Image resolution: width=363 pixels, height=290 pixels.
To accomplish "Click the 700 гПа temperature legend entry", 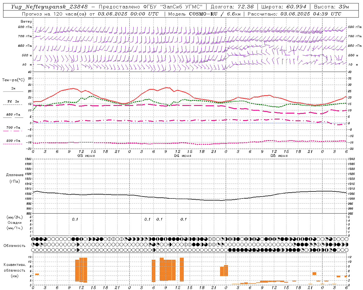I will click(13, 128).
